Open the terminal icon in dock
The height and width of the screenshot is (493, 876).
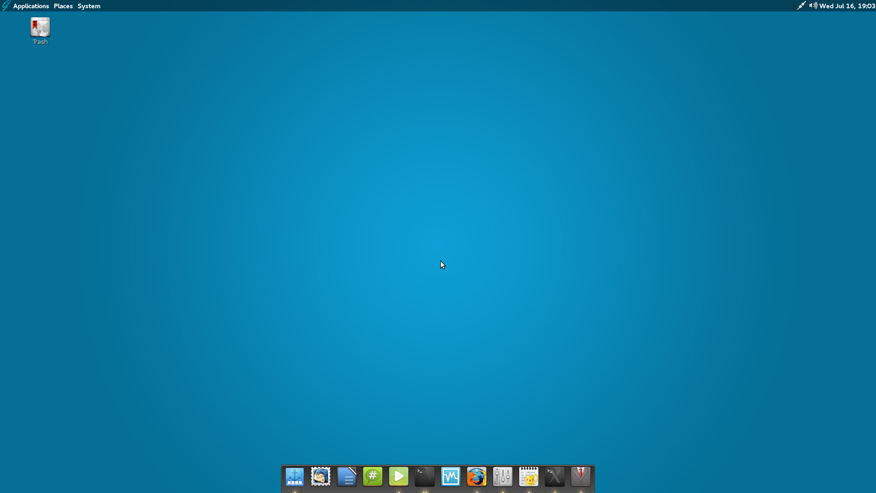pos(425,477)
